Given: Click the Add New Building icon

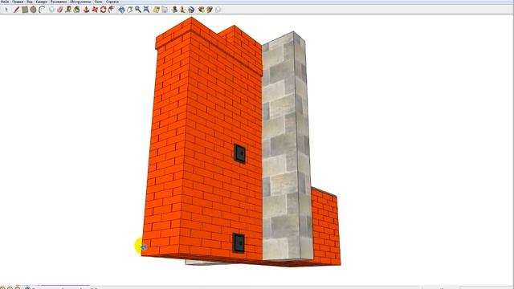Looking at the screenshot, I should click(x=174, y=10).
